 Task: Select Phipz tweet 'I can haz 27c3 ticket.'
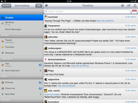54,74
